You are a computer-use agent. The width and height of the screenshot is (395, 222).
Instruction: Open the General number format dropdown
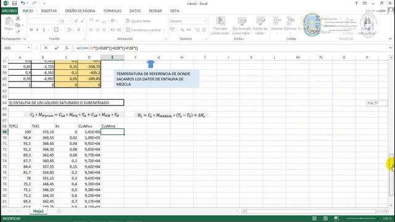pyautogui.click(x=205, y=21)
